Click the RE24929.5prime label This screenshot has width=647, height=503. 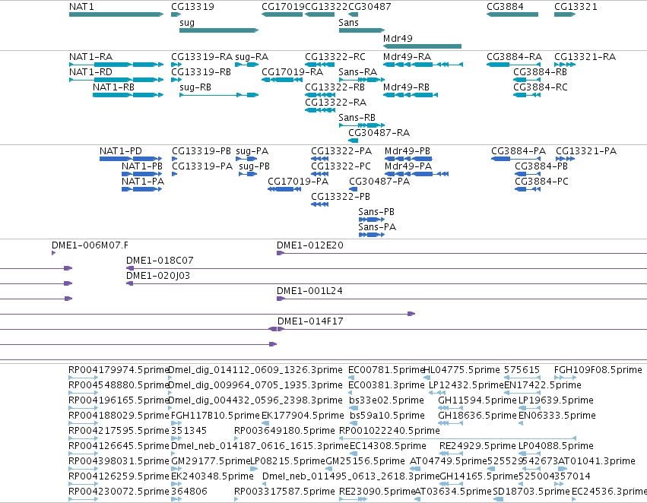click(x=477, y=446)
